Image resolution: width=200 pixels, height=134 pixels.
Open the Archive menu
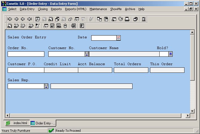click(x=130, y=9)
